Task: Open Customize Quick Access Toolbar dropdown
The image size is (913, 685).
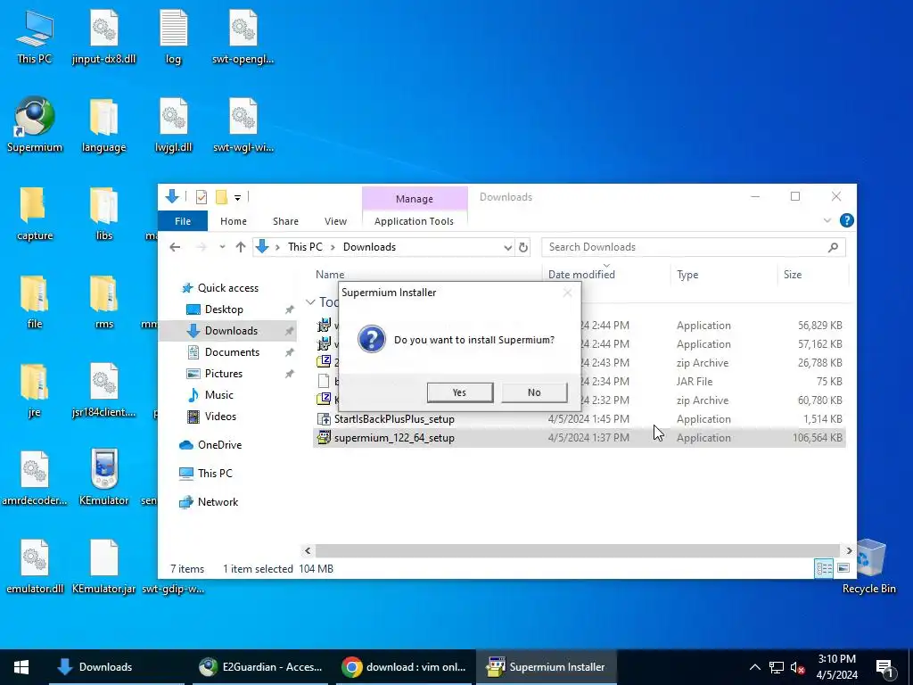Action: [x=237, y=198]
